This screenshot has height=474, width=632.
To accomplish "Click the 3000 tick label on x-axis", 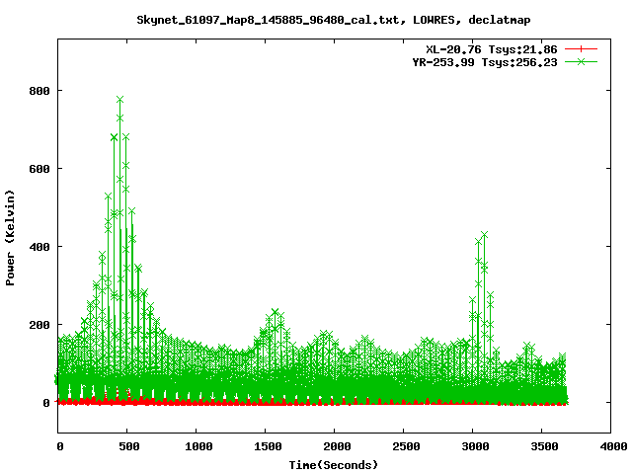I will (x=473, y=446).
